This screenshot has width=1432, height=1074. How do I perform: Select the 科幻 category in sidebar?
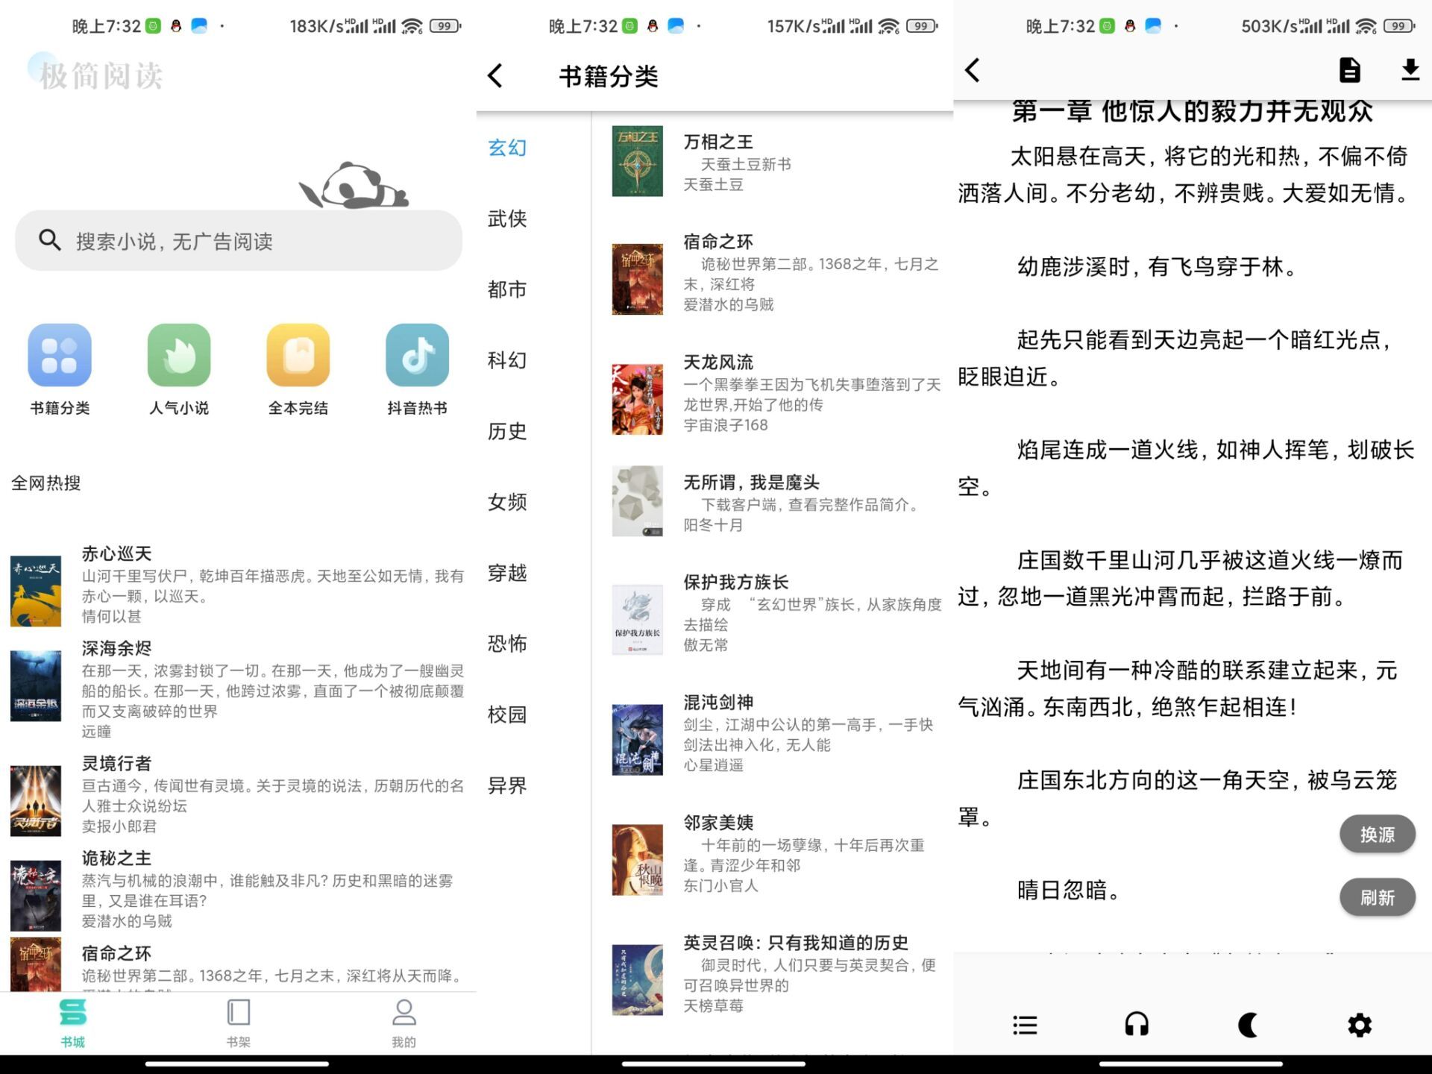pos(508,361)
